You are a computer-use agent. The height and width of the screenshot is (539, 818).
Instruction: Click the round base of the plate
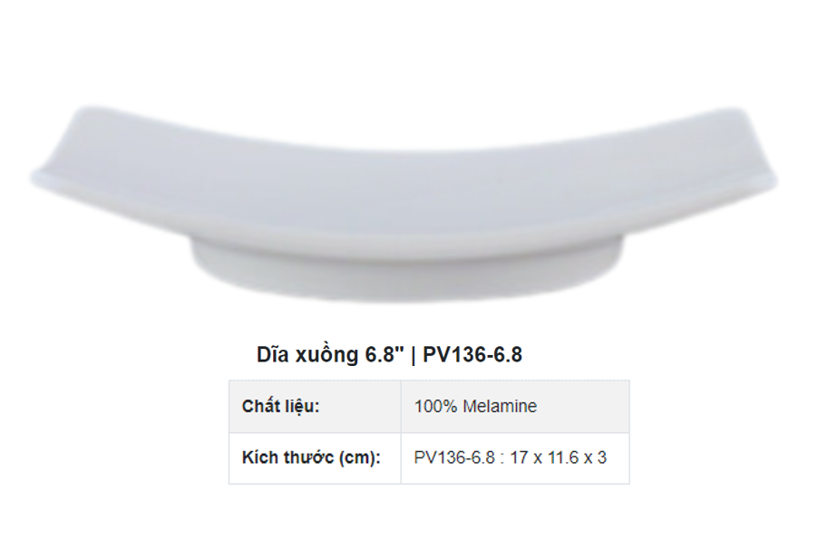408,271
